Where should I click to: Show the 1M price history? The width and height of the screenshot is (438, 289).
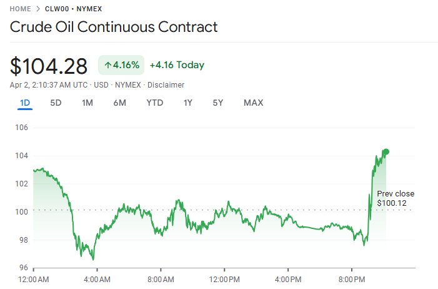[87, 103]
